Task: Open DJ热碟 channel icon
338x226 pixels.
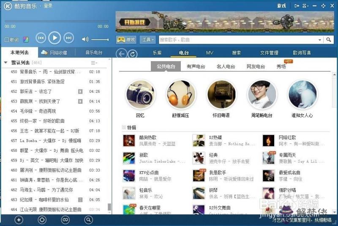Action: (x=199, y=140)
